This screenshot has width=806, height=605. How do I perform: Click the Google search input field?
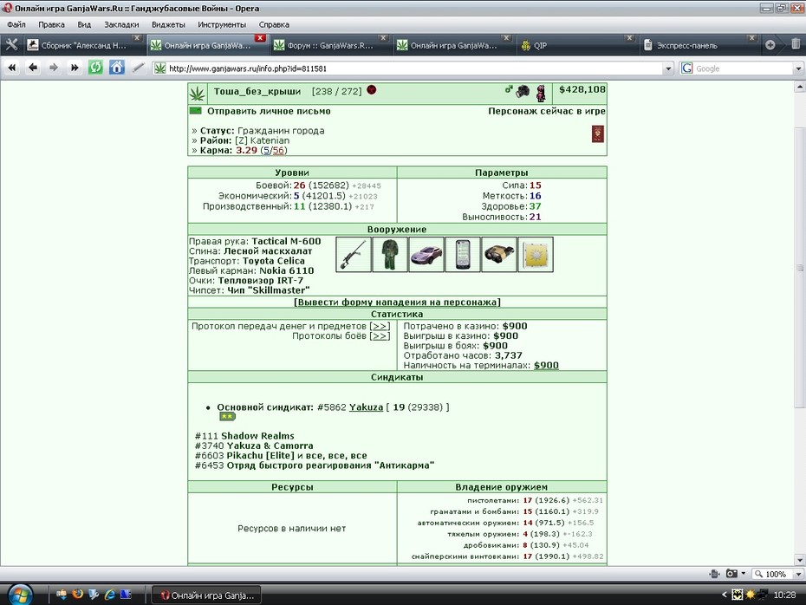(x=744, y=68)
